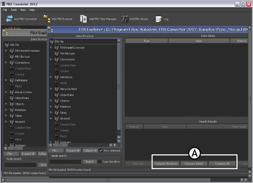Image resolution: width=253 pixels, height=183 pixels.
Task: Click Object path column header in Search Results
Action: [x=217, y=127]
